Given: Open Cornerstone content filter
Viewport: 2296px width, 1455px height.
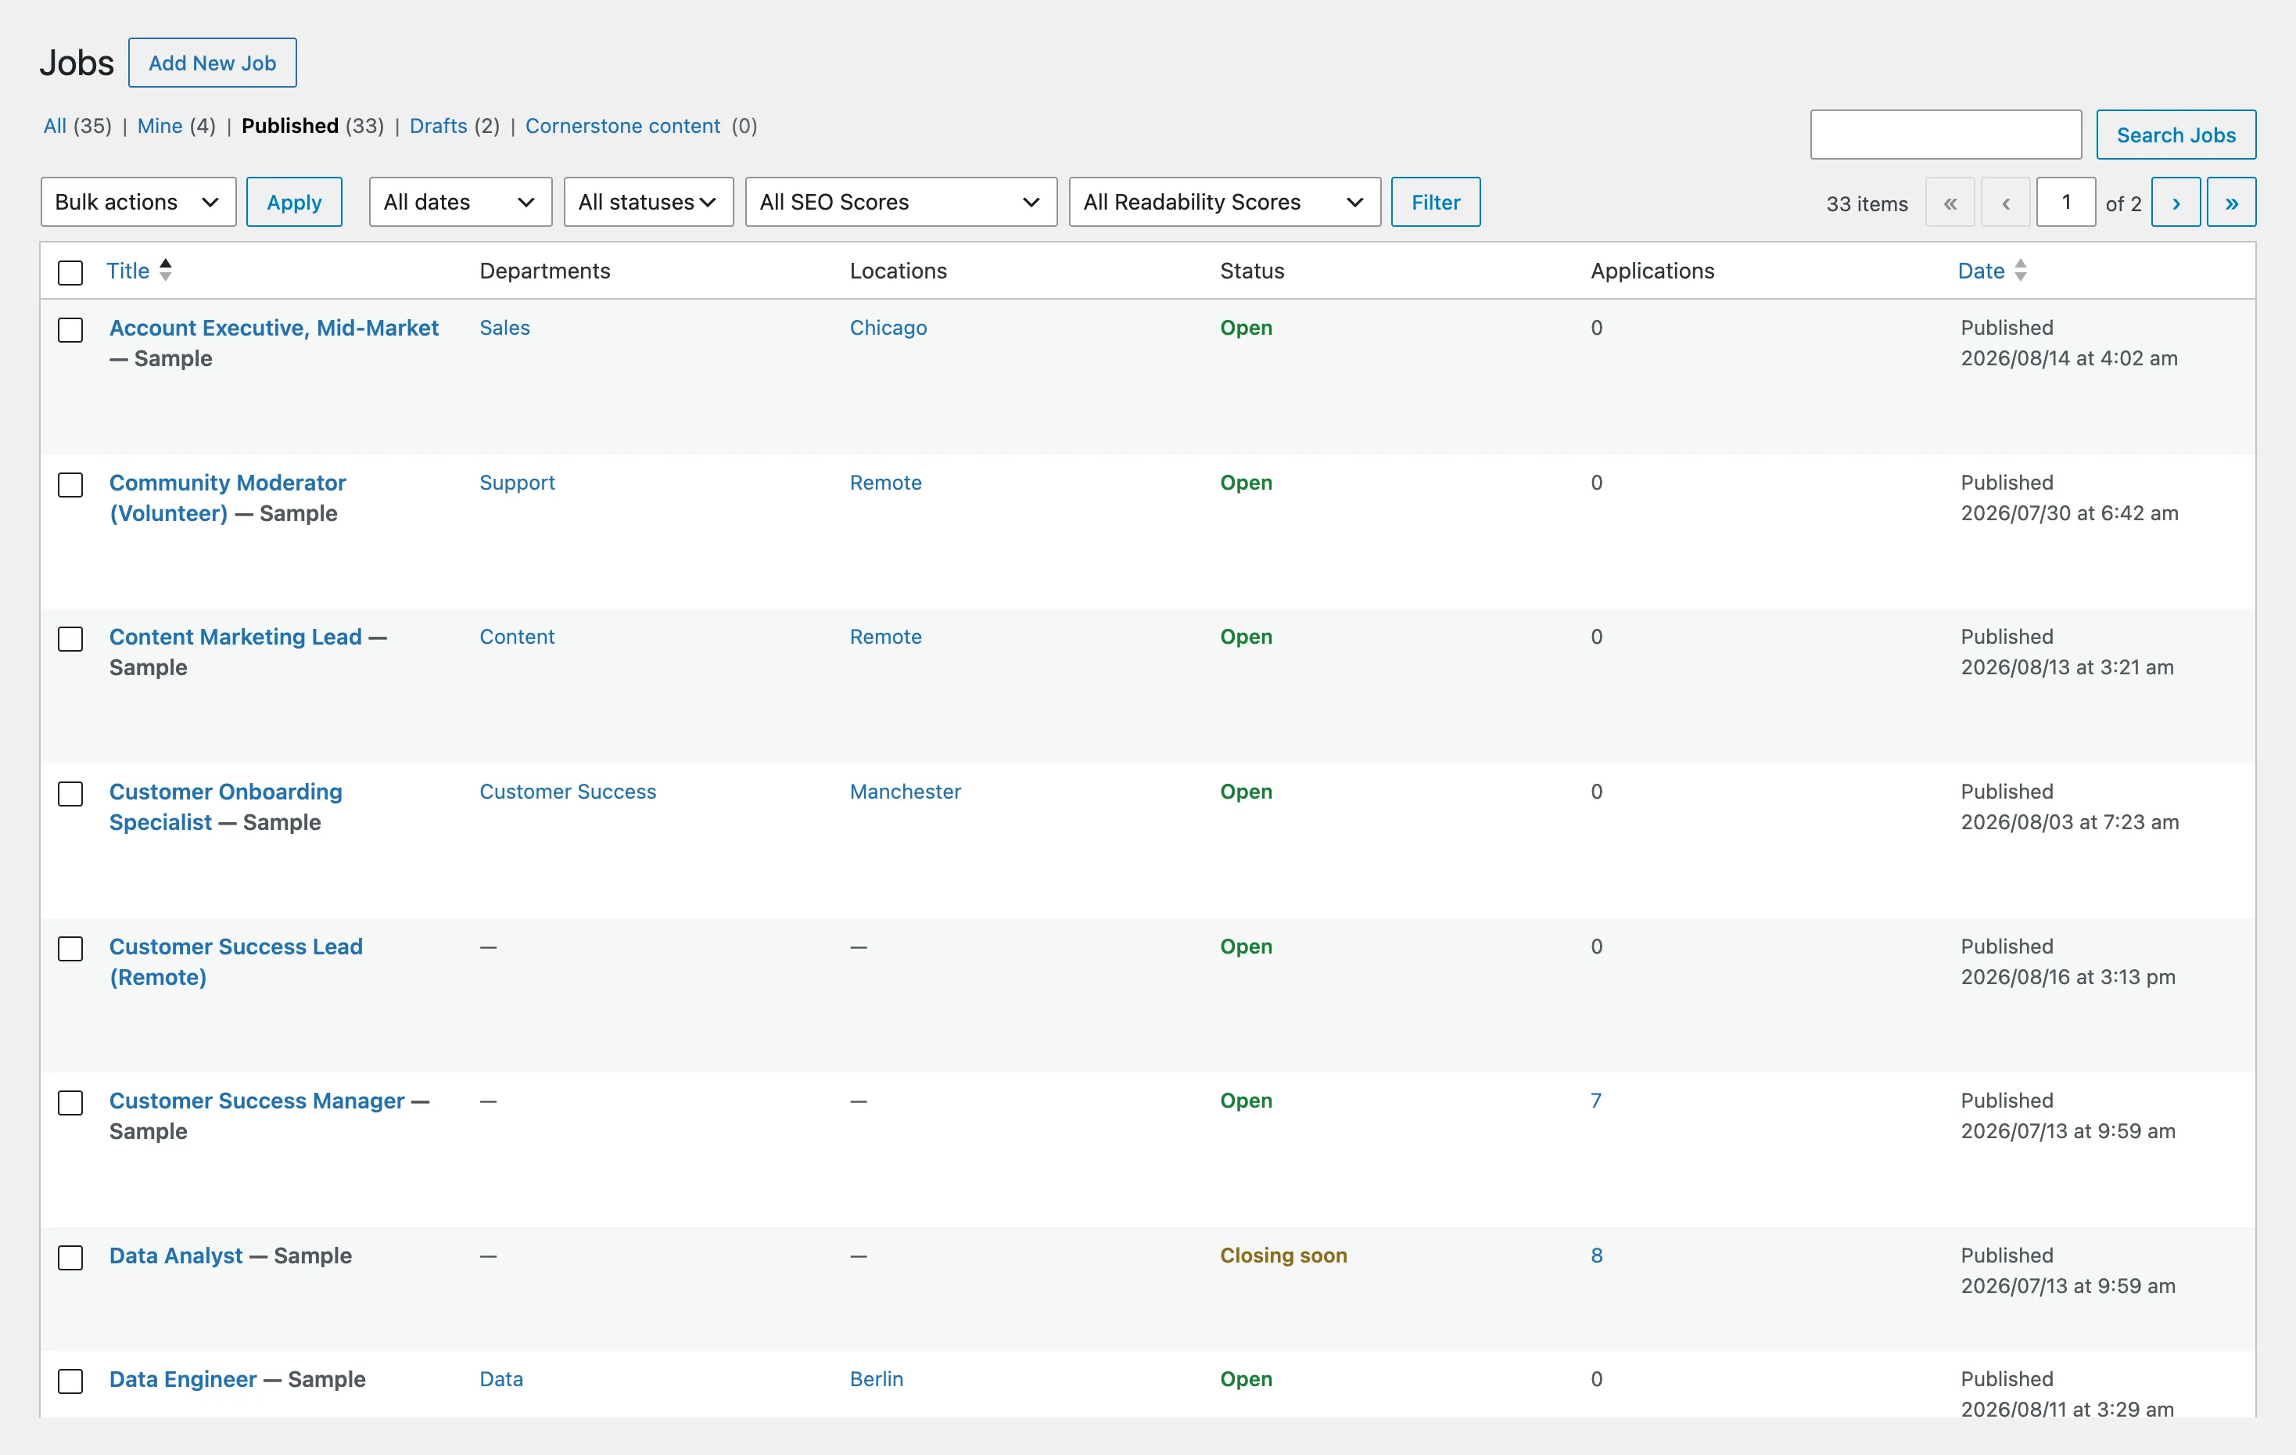Looking at the screenshot, I should click(622, 126).
